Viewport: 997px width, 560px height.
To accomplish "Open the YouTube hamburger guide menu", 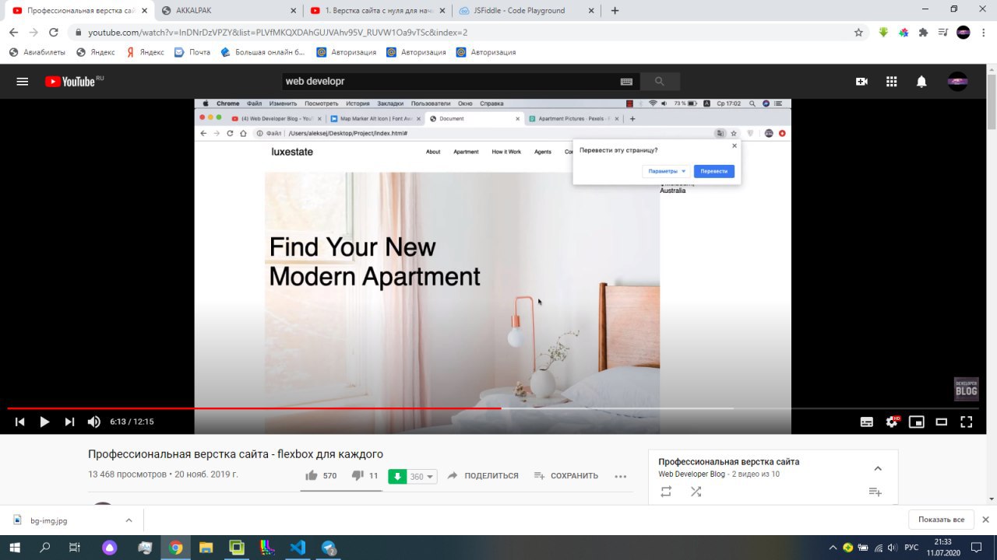I will [23, 81].
